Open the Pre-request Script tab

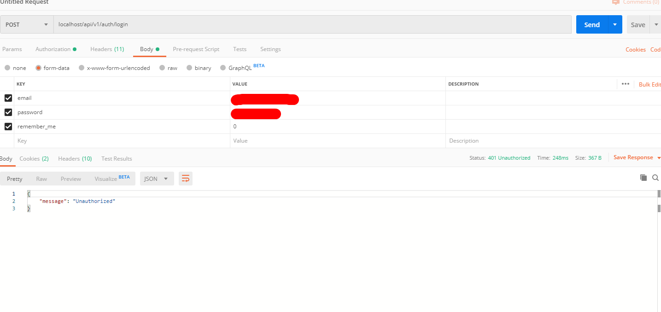[196, 49]
